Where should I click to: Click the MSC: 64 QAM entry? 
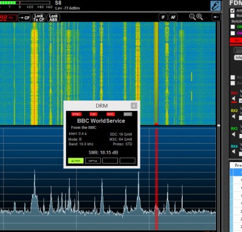pos(120,139)
